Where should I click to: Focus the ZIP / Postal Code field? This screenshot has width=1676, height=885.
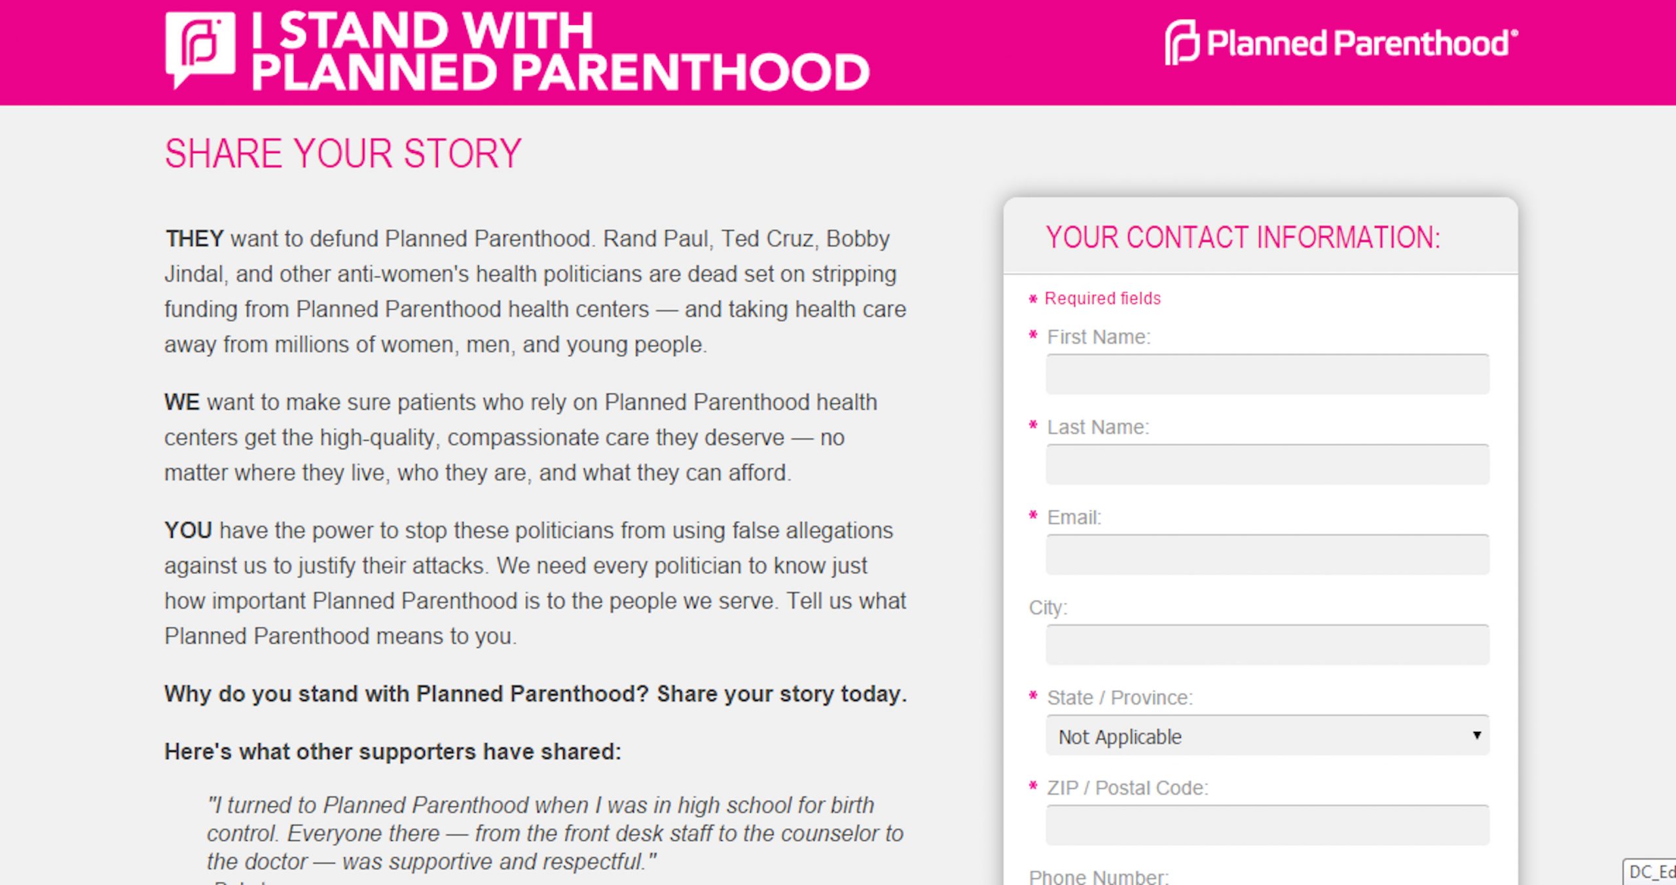point(1267,825)
